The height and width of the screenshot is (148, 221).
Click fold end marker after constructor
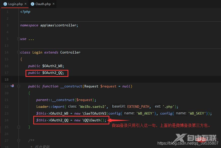[x=19, y=127]
